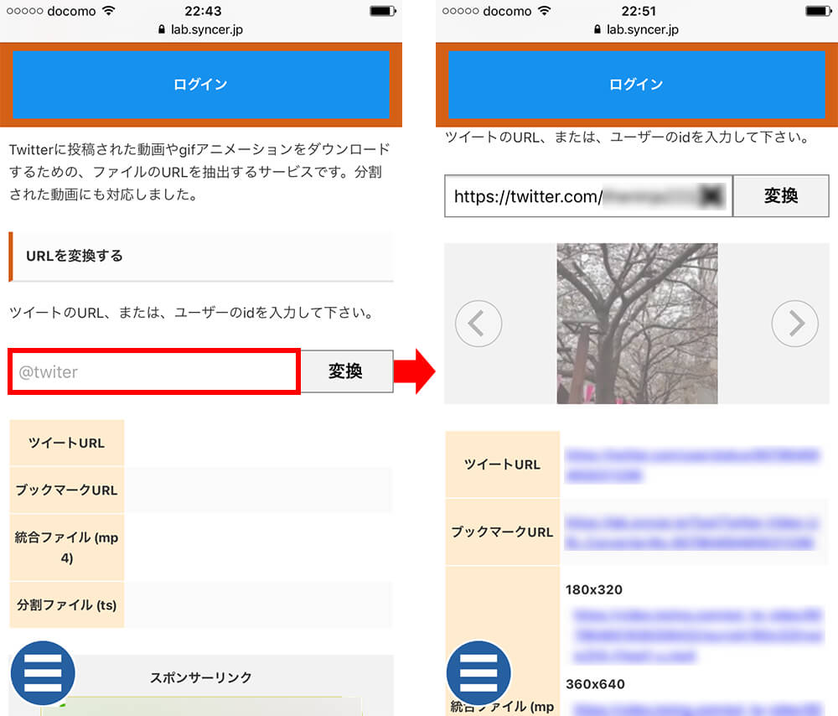Select the 180x320 resolution label
Viewport: 838px width, 716px height.
click(594, 589)
